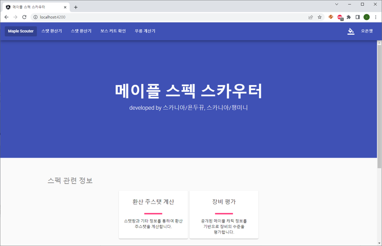Open the Extensions puzzle icon

[349, 17]
